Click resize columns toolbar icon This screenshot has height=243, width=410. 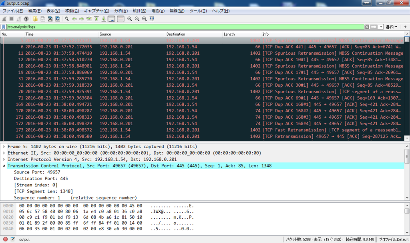(x=152, y=19)
